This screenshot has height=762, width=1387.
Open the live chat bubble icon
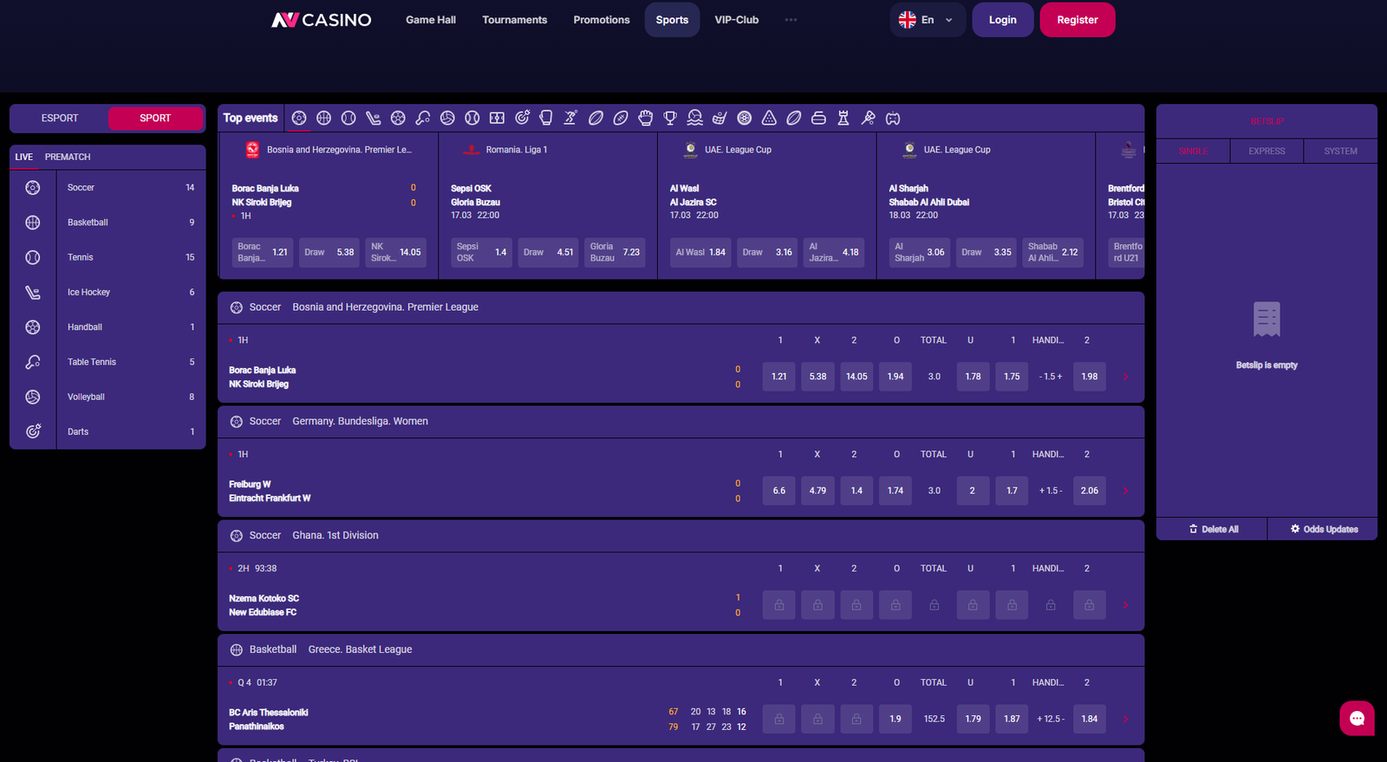(x=1357, y=718)
